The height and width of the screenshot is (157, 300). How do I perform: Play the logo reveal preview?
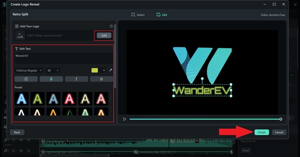pos(124,119)
